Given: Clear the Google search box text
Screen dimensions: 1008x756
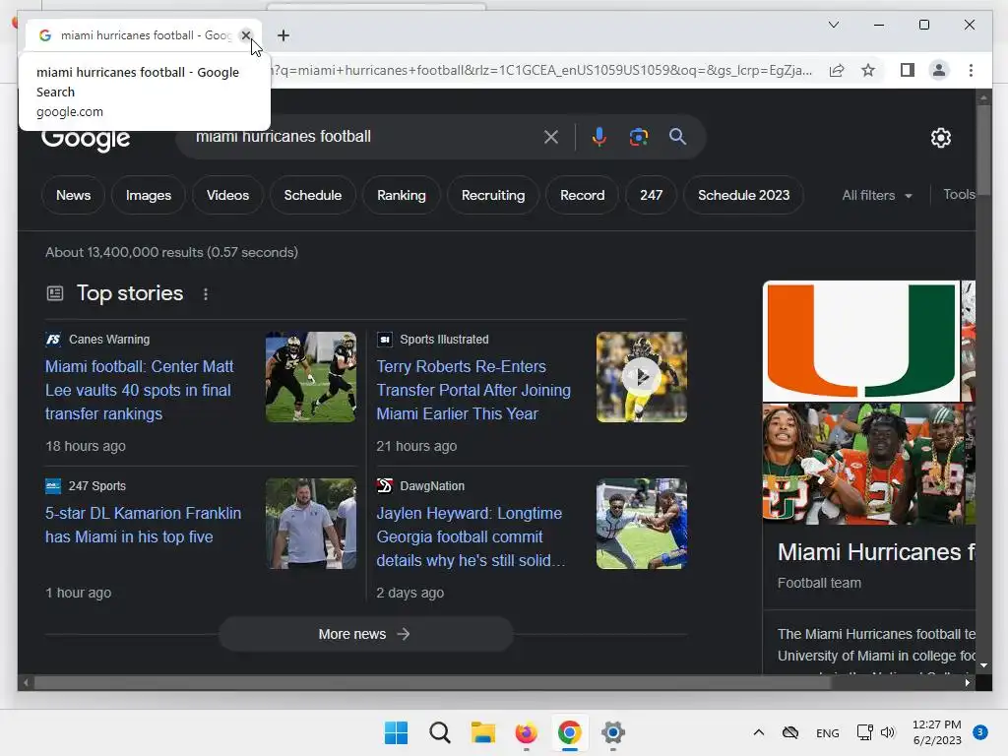Looking at the screenshot, I should 551,137.
